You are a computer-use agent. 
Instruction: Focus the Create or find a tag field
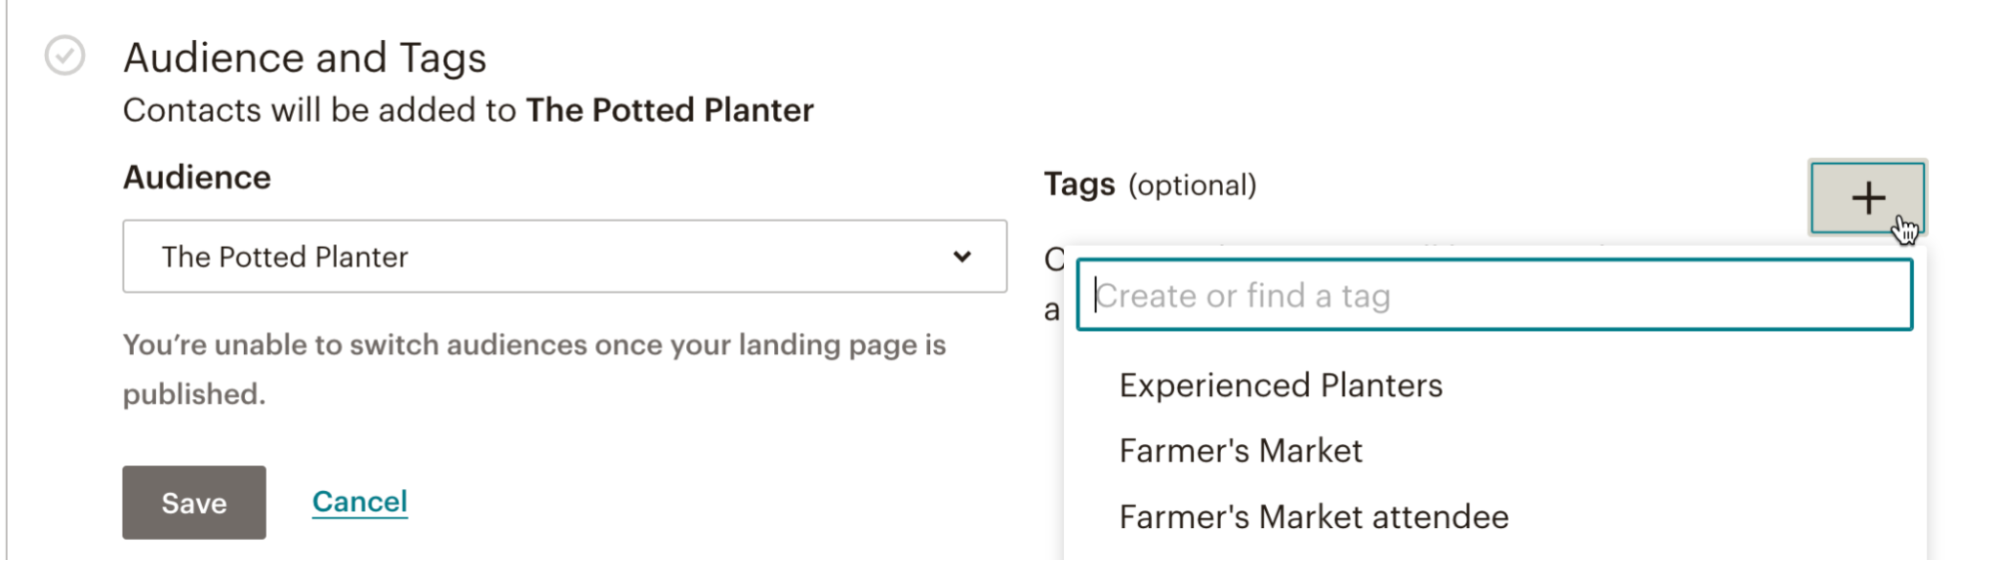(x=1494, y=295)
